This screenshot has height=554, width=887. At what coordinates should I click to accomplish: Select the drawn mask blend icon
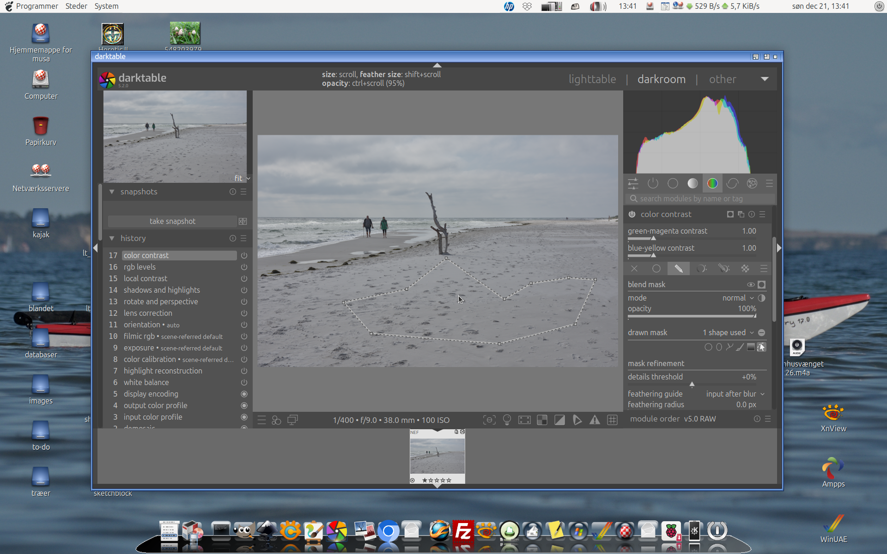pyautogui.click(x=678, y=269)
